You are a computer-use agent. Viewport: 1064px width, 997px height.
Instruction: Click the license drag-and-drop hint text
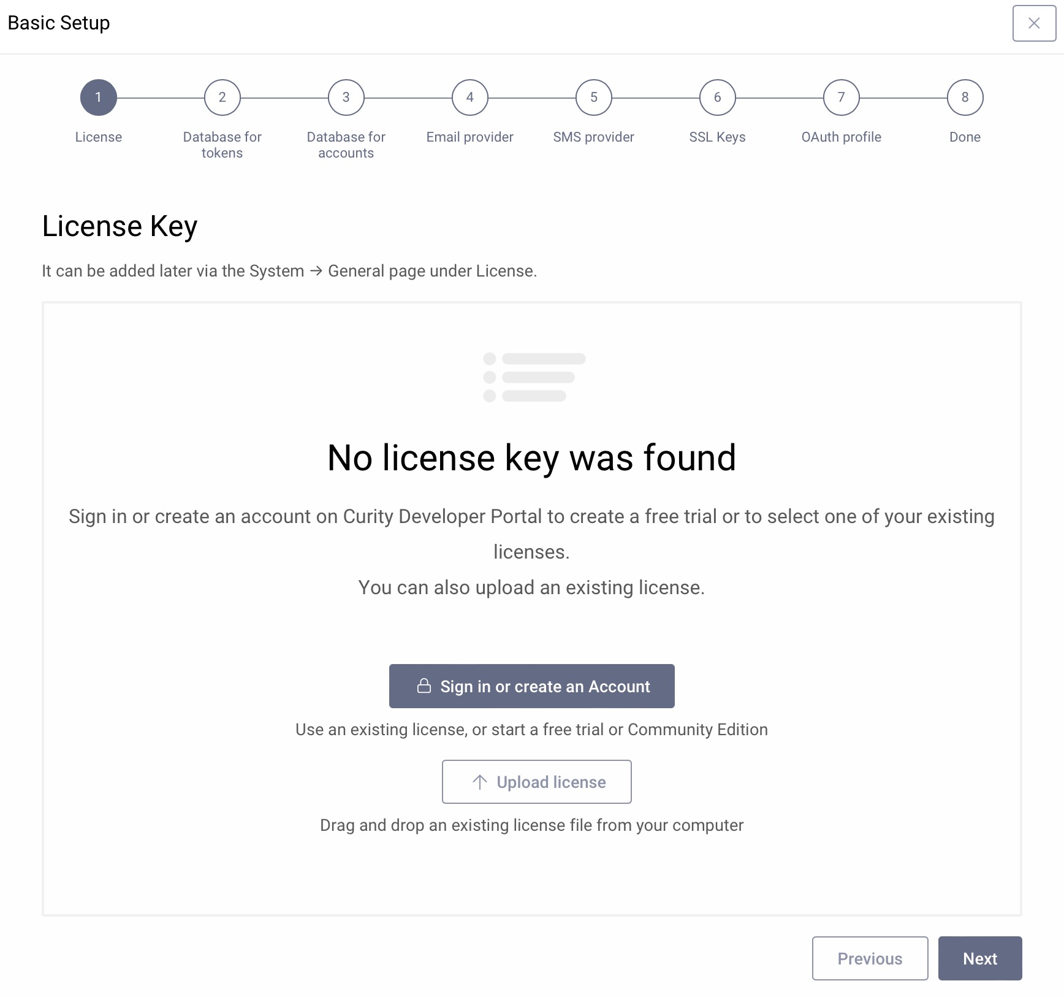[x=531, y=825]
